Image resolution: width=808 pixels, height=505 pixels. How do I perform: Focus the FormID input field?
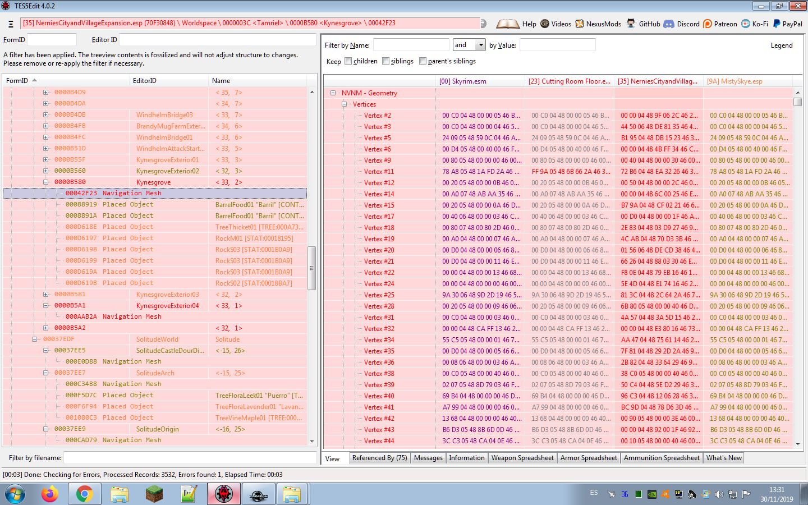click(x=52, y=40)
